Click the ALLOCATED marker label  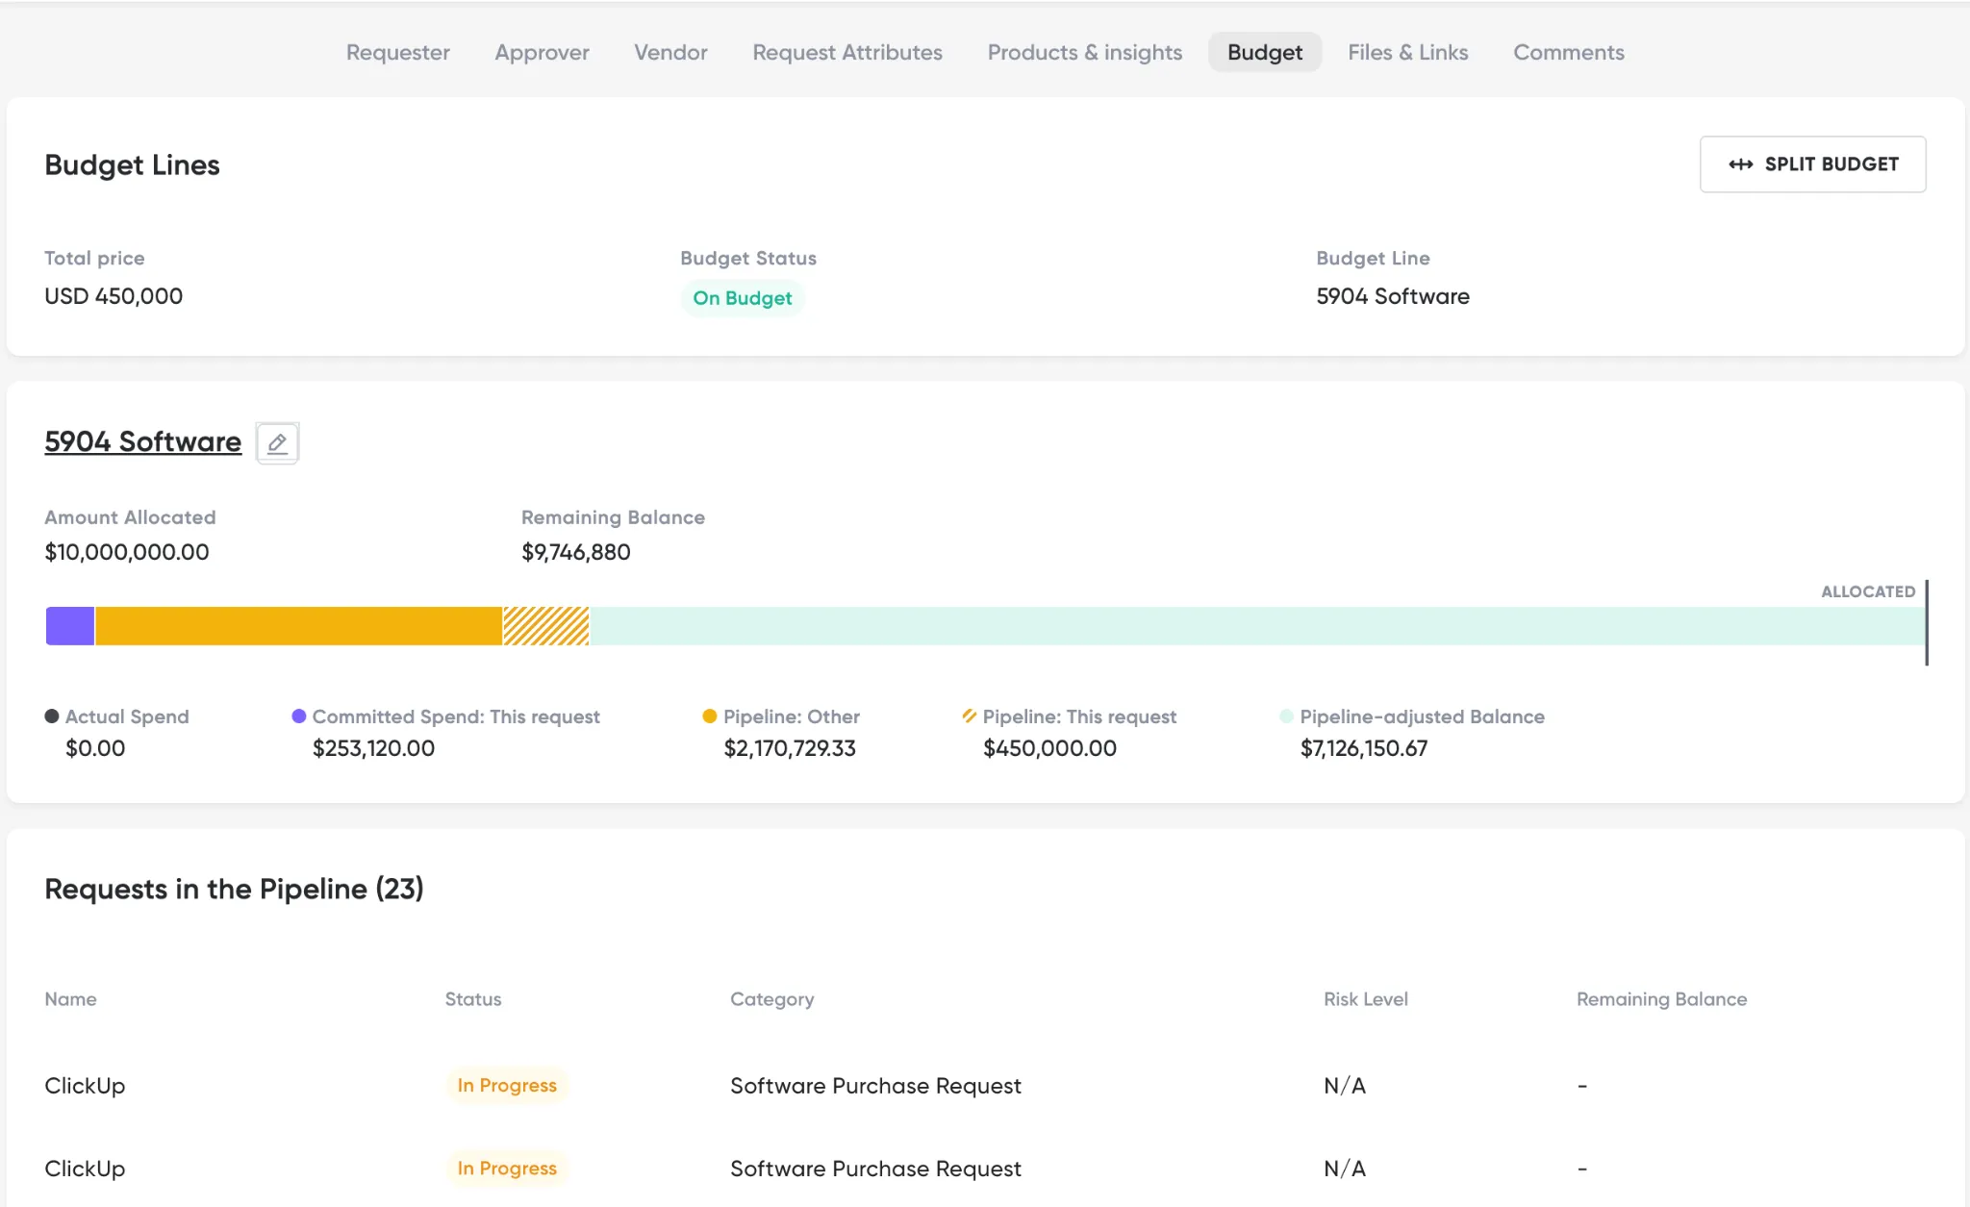pos(1868,591)
